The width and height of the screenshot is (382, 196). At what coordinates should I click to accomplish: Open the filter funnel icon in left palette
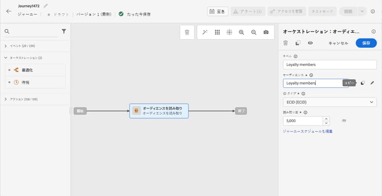64,31
